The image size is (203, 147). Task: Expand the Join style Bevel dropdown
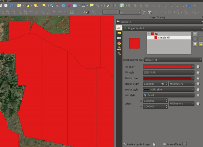coord(168,95)
